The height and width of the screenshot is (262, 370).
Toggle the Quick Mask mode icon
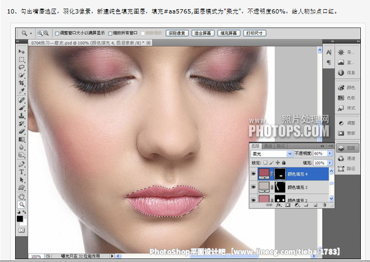(22, 230)
